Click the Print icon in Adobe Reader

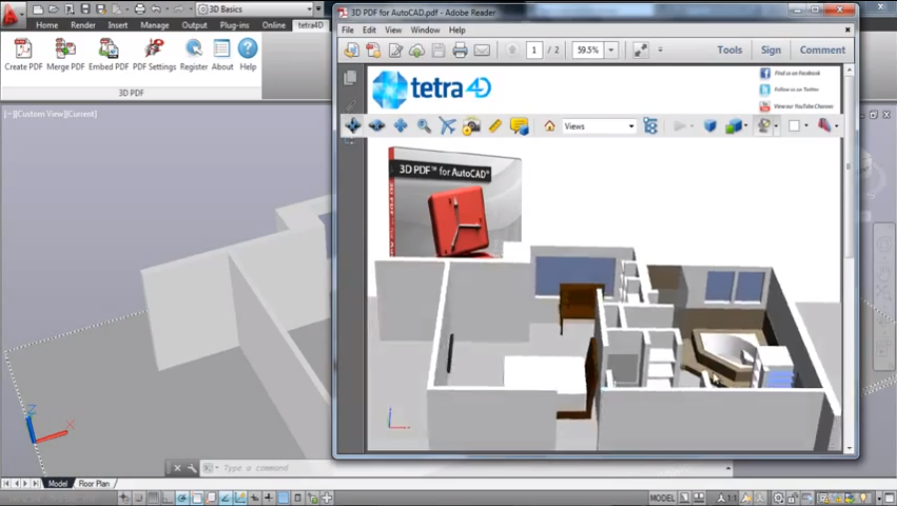(x=460, y=50)
